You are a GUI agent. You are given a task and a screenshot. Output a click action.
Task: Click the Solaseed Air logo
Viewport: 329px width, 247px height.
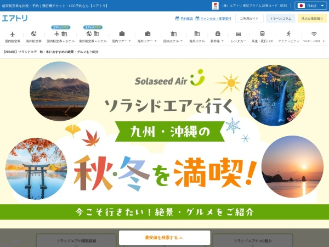(169, 78)
